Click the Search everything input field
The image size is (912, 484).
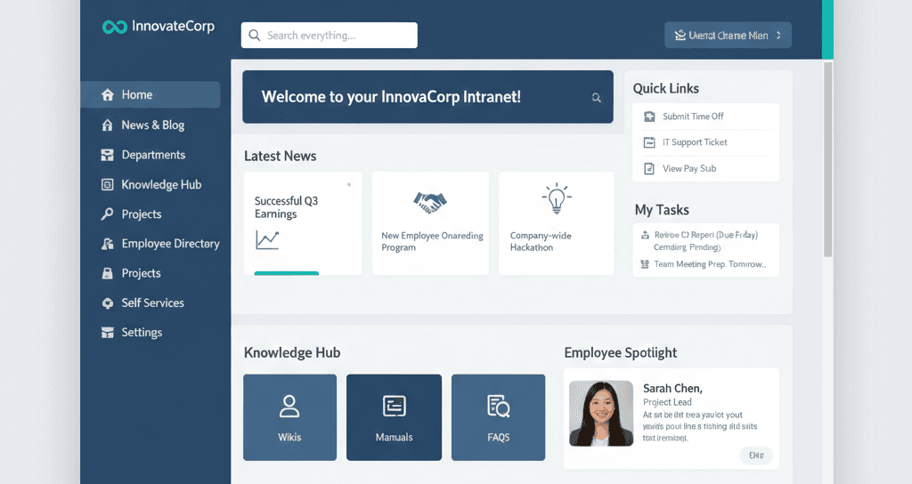[x=330, y=36]
